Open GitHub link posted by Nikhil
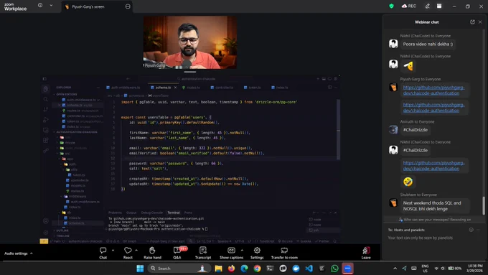This screenshot has width=488, height=275. [433, 166]
